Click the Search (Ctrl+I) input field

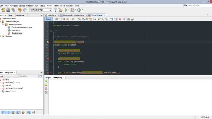tap(200, 5)
